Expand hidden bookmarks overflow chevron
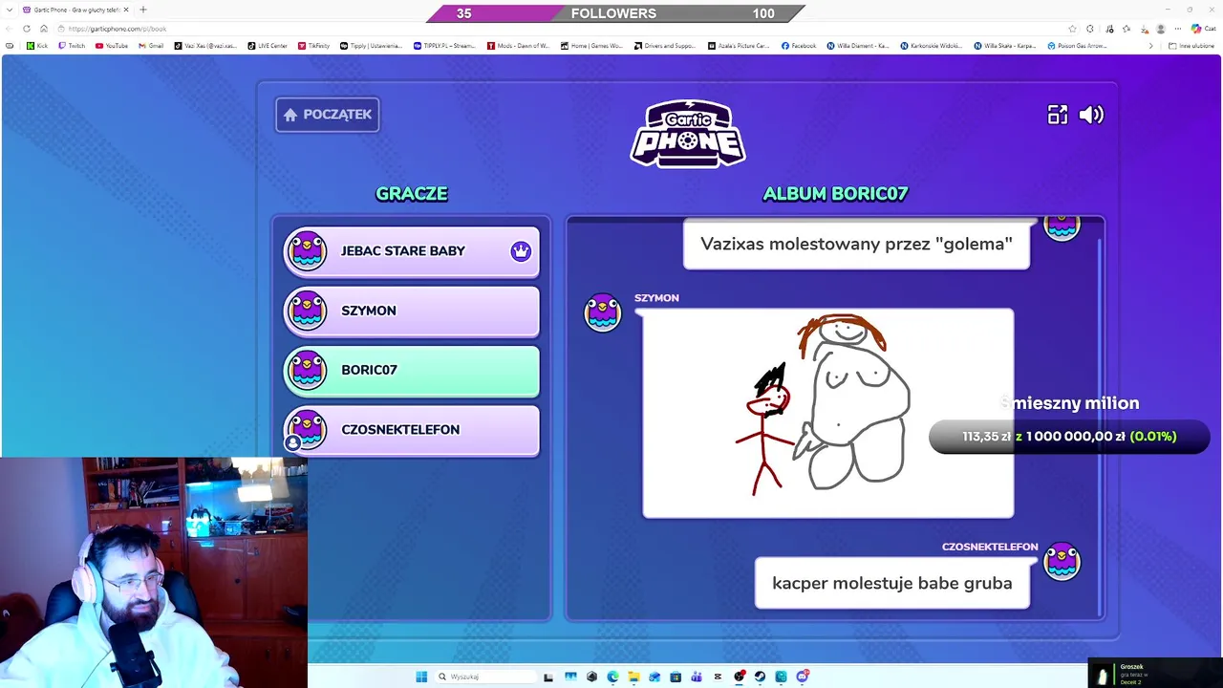Image resolution: width=1223 pixels, height=688 pixels. (1151, 46)
